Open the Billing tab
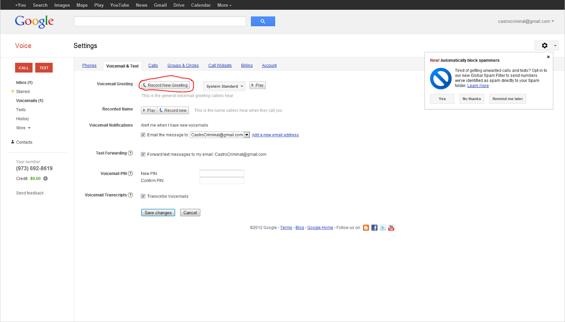This screenshot has height=322, width=565. coord(247,65)
